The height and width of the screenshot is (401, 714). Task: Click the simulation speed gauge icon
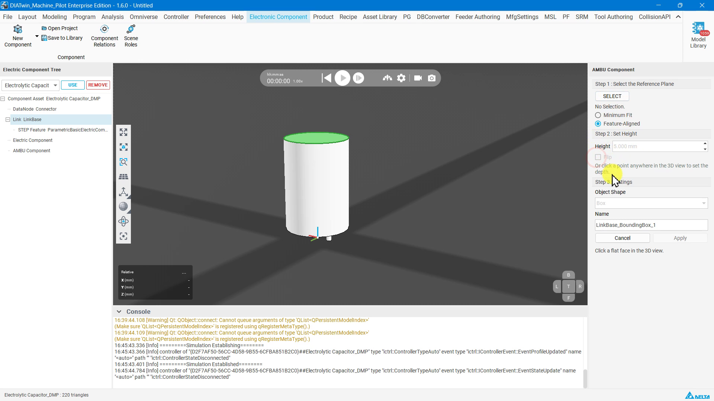[x=387, y=78]
